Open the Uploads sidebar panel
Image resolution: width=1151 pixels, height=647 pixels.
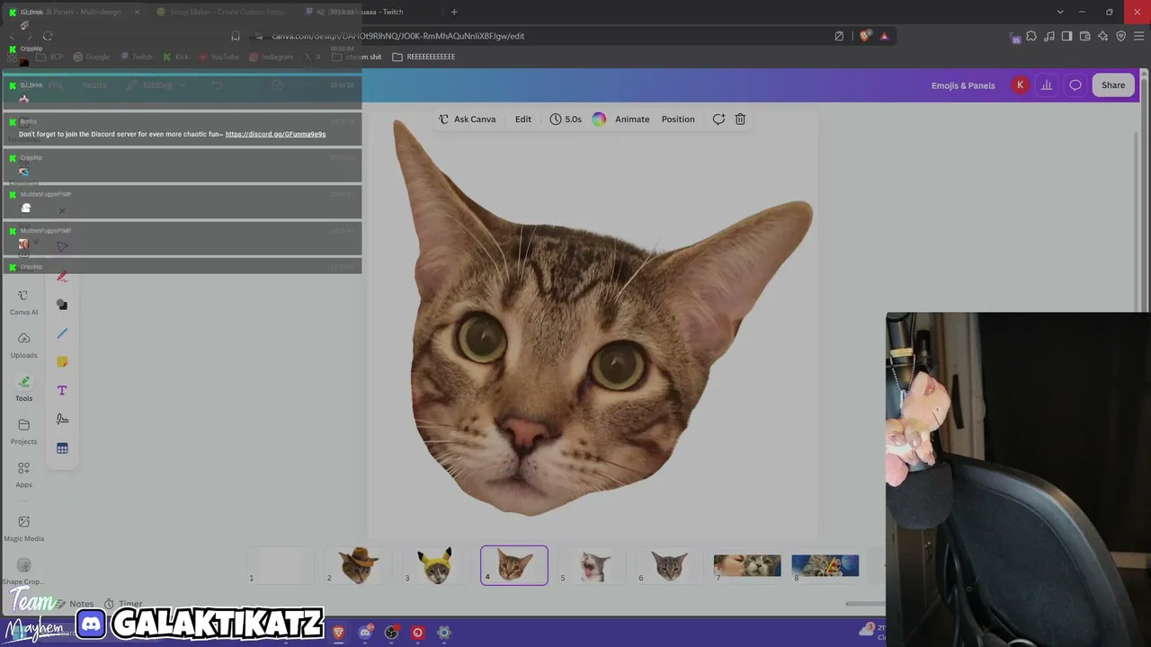click(23, 345)
